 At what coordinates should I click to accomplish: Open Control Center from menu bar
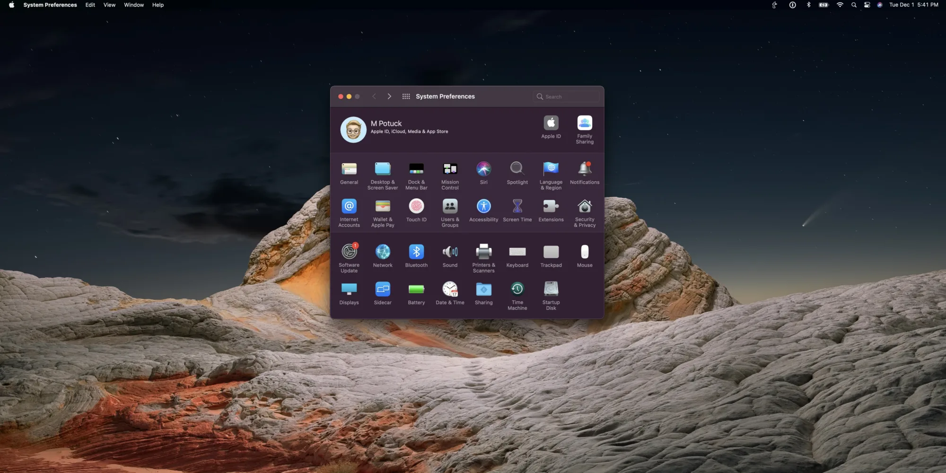click(867, 5)
